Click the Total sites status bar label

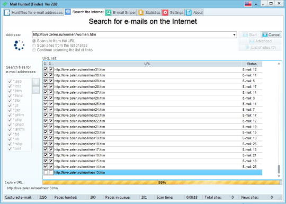coord(213,197)
